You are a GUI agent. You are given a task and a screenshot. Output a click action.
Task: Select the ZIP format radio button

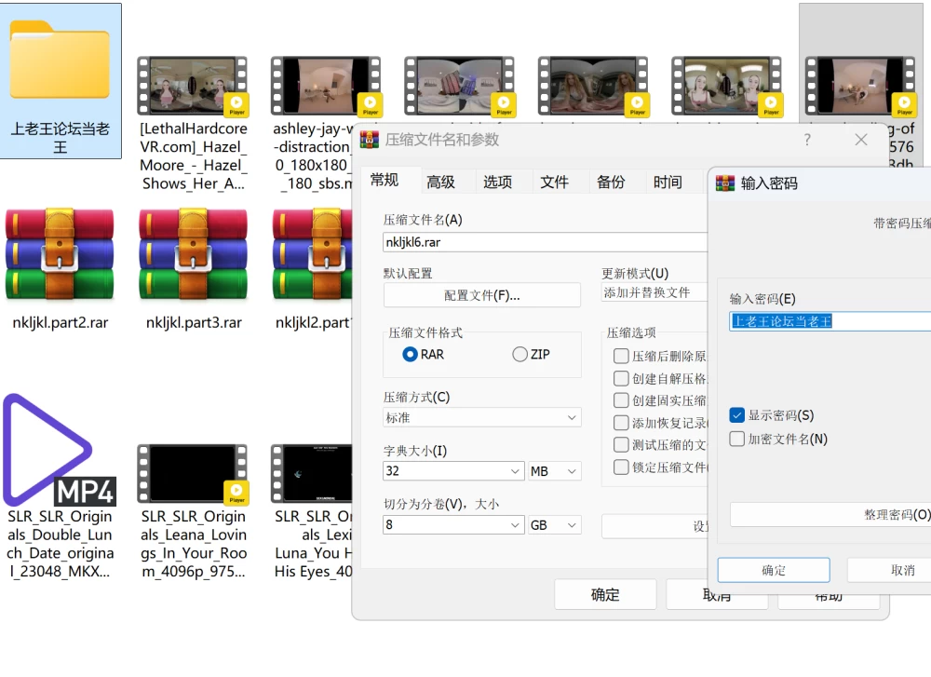point(520,355)
